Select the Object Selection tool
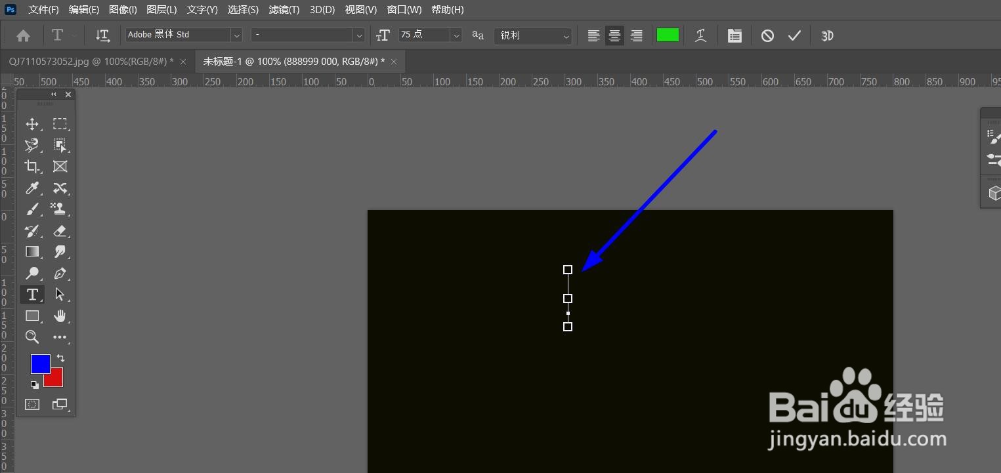Image resolution: width=1001 pixels, height=473 pixels. [x=60, y=145]
